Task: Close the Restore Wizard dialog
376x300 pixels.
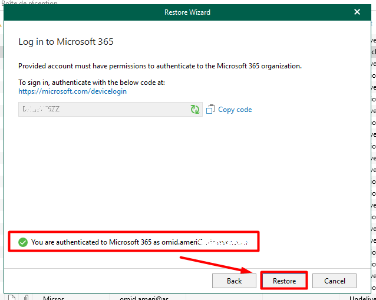Action: 357,12
